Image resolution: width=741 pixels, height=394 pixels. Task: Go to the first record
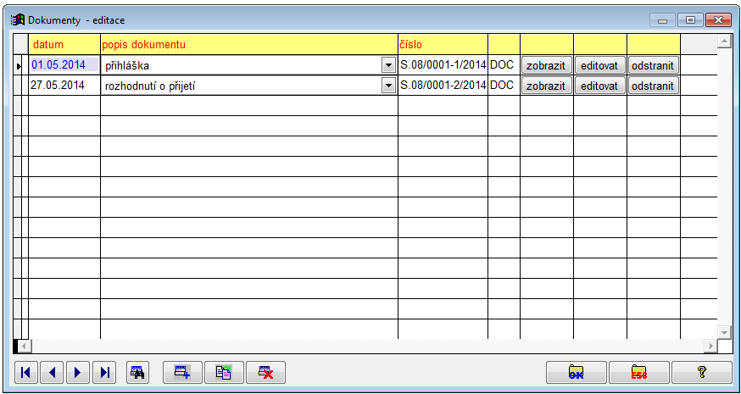[x=27, y=373]
